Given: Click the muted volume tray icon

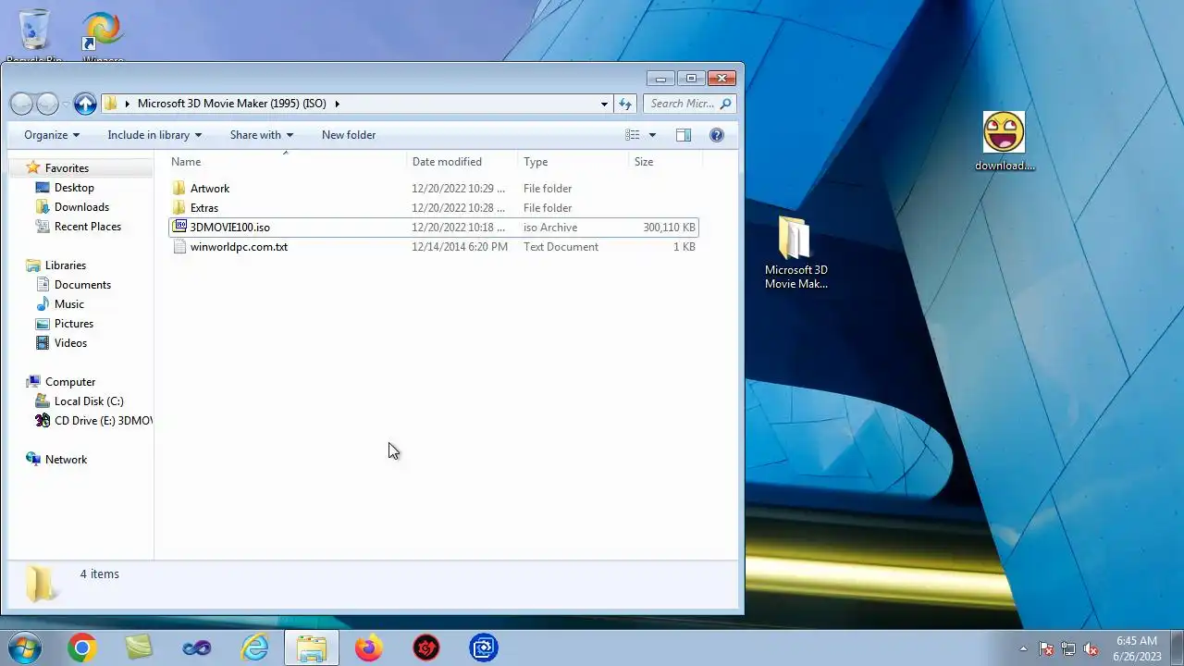Looking at the screenshot, I should coord(1091,648).
